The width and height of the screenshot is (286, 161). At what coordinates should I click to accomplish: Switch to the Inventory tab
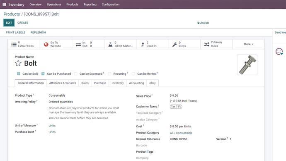tap(118, 83)
